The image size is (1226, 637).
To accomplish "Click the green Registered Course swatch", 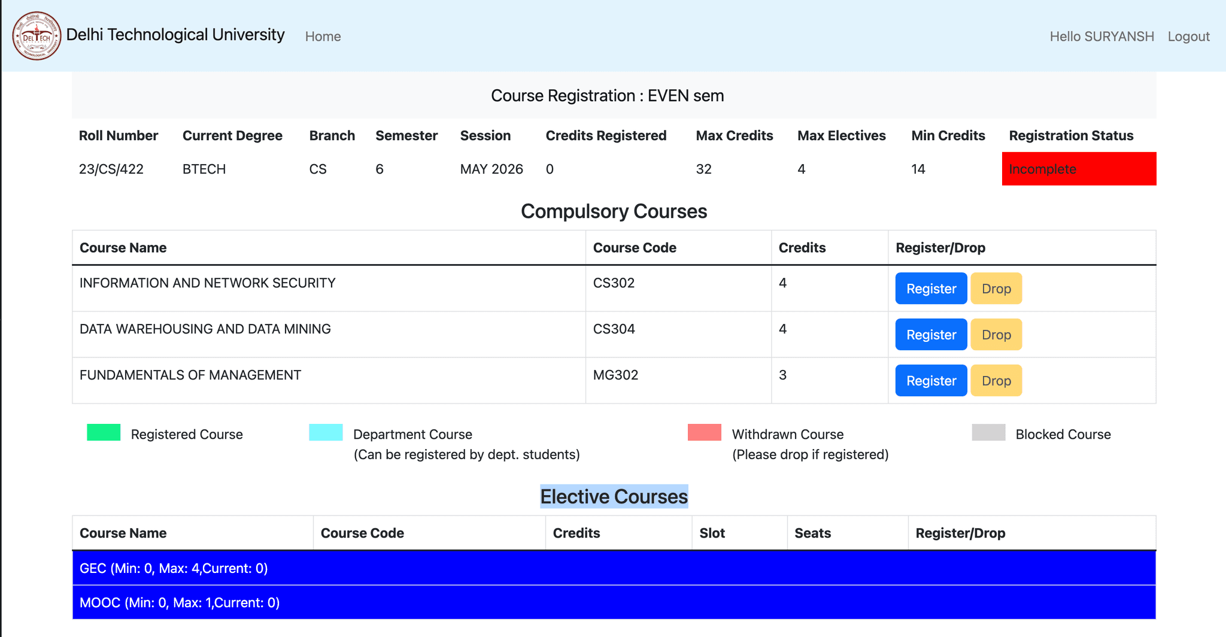I will coord(104,432).
